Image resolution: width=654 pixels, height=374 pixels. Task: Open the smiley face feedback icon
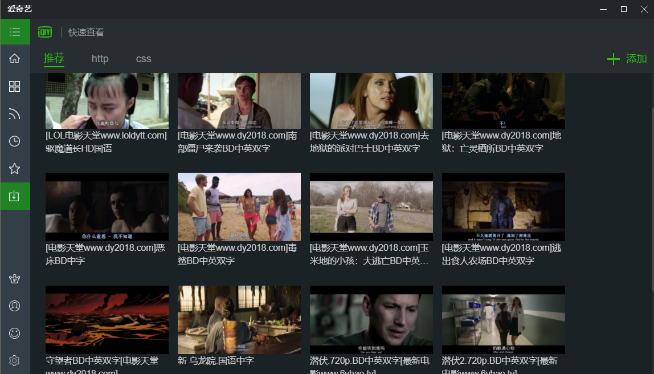(15, 333)
